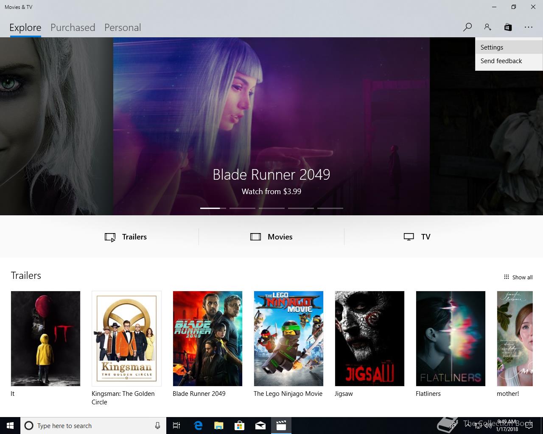The image size is (543, 434).
Task: Open Microsoft Store from taskbar
Action: 240,426
